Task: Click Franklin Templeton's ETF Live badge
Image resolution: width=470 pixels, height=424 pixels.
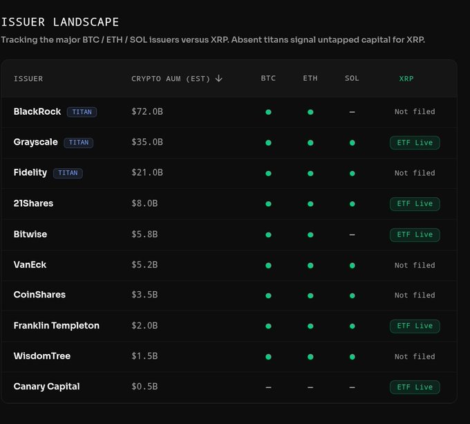Action: 415,326
